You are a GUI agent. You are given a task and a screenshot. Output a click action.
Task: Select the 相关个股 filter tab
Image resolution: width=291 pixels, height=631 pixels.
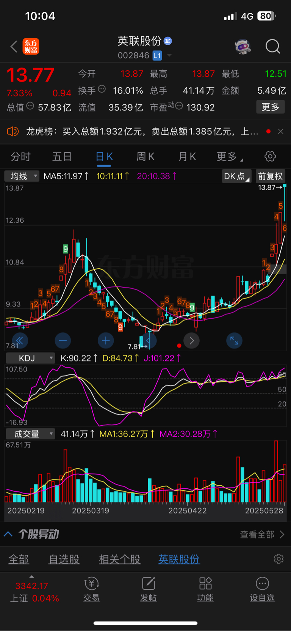click(120, 559)
